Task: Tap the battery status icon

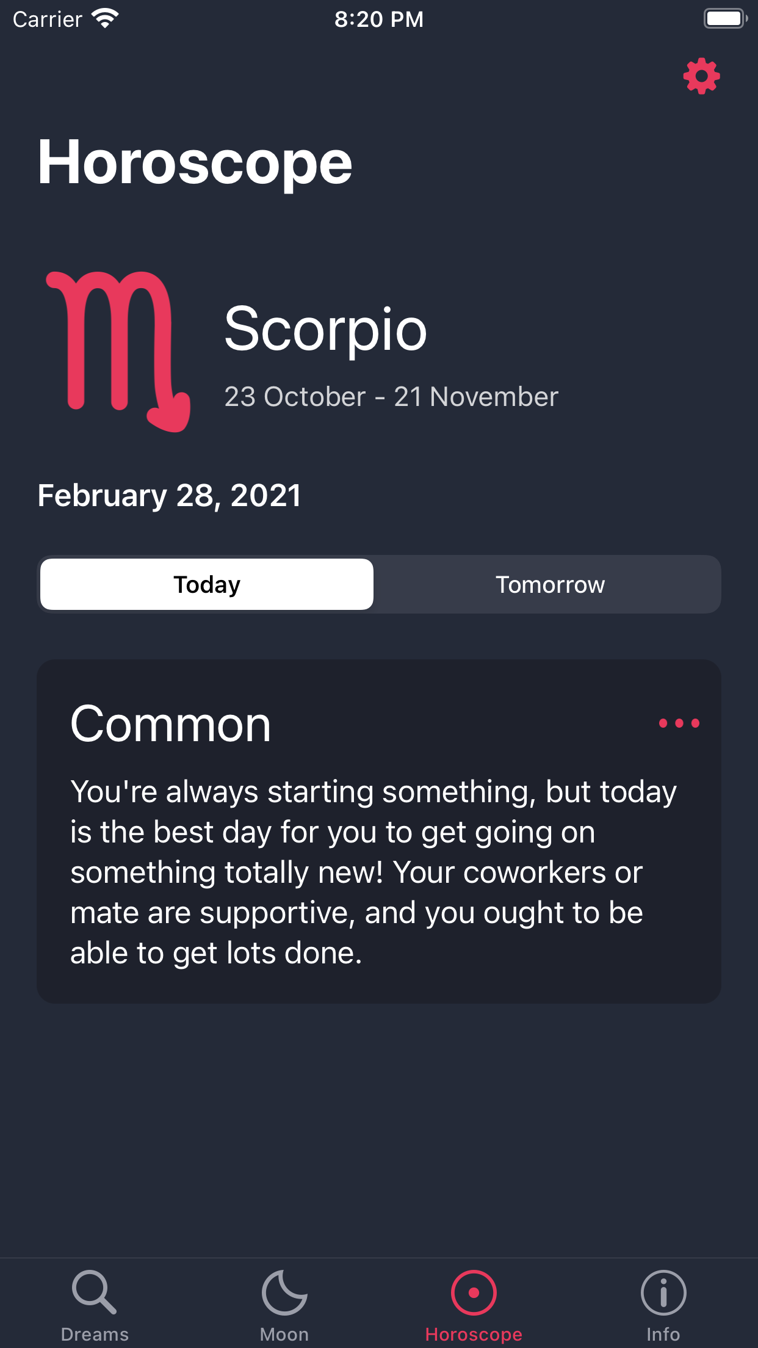Action: click(x=725, y=19)
